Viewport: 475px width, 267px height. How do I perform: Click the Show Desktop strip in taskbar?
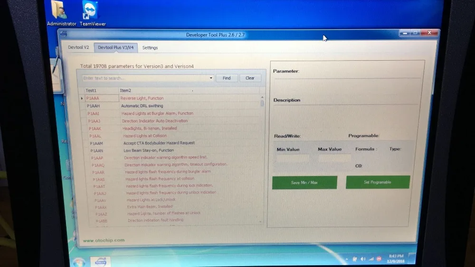point(412,258)
